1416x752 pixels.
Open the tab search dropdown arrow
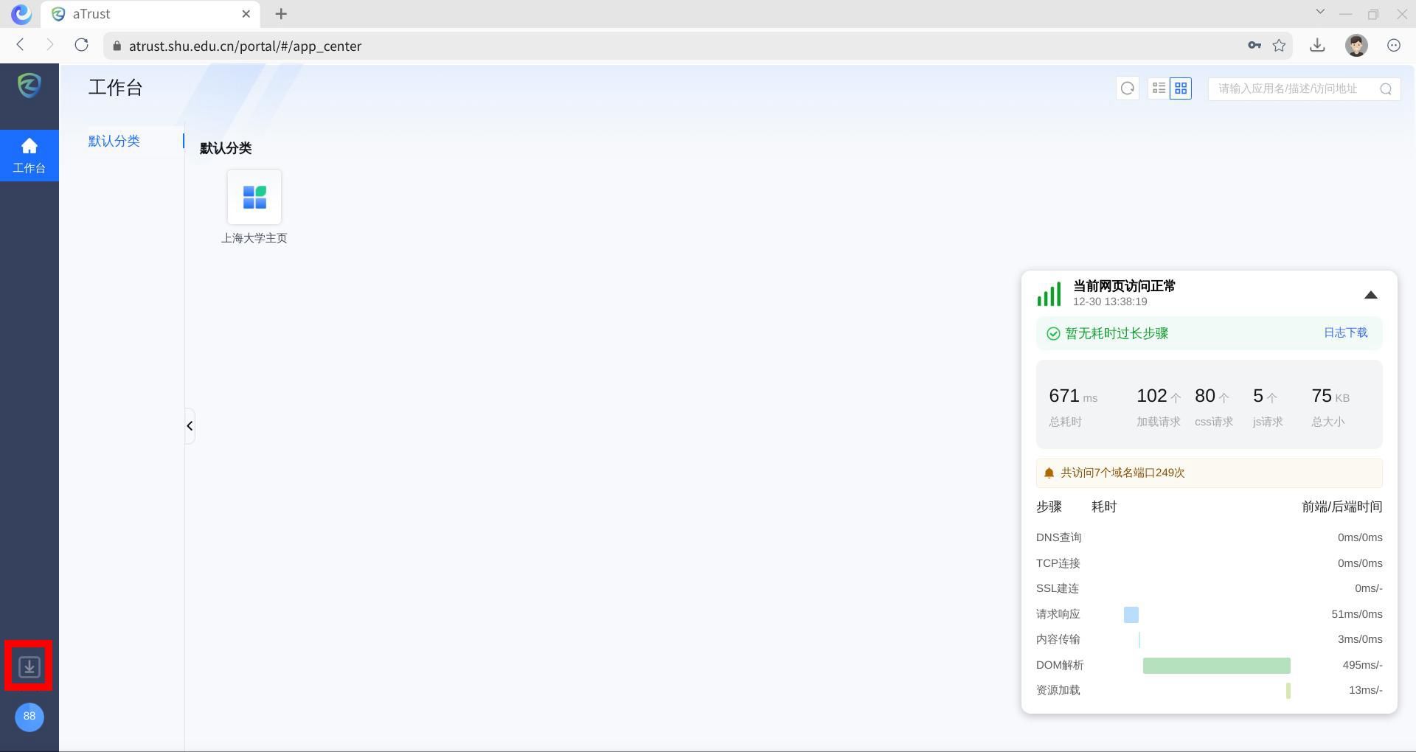click(x=1320, y=12)
